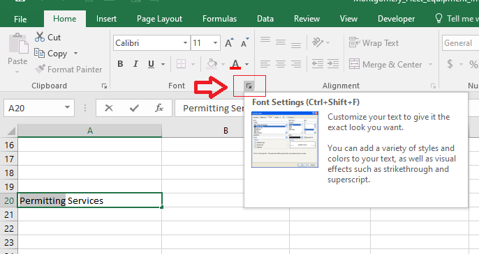Switch to the Page Layout tab
Viewport: 479px width, 254px height.
[x=159, y=19]
